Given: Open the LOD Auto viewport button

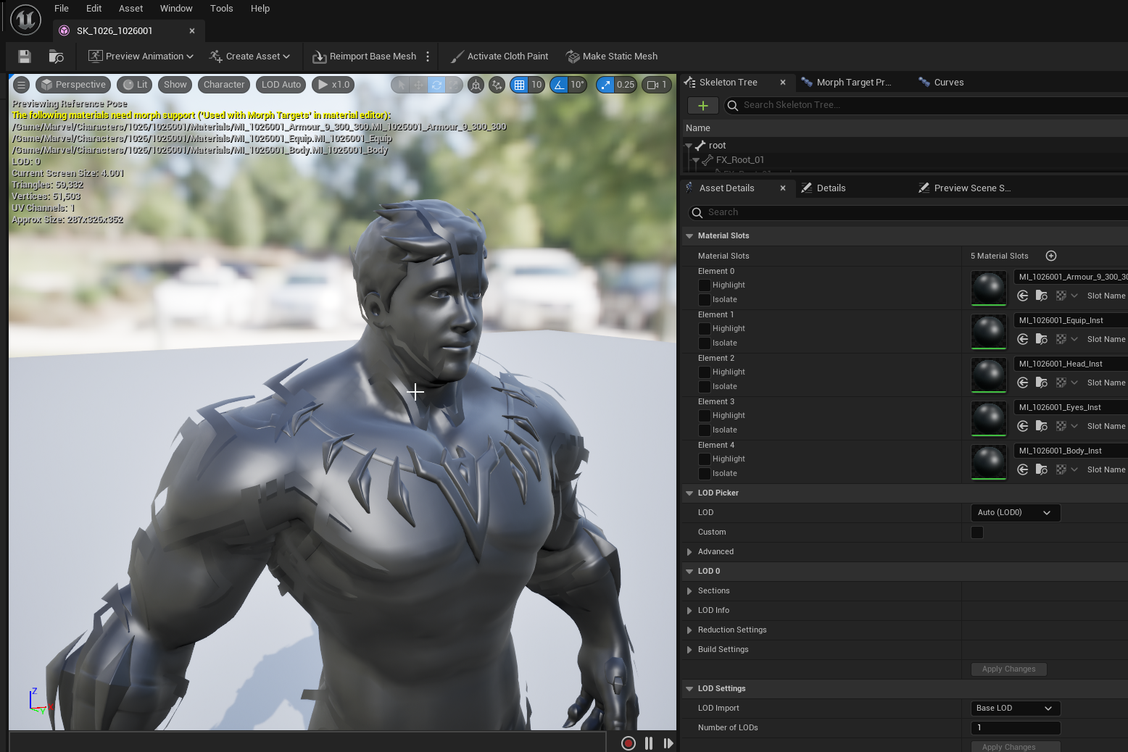Looking at the screenshot, I should point(281,85).
